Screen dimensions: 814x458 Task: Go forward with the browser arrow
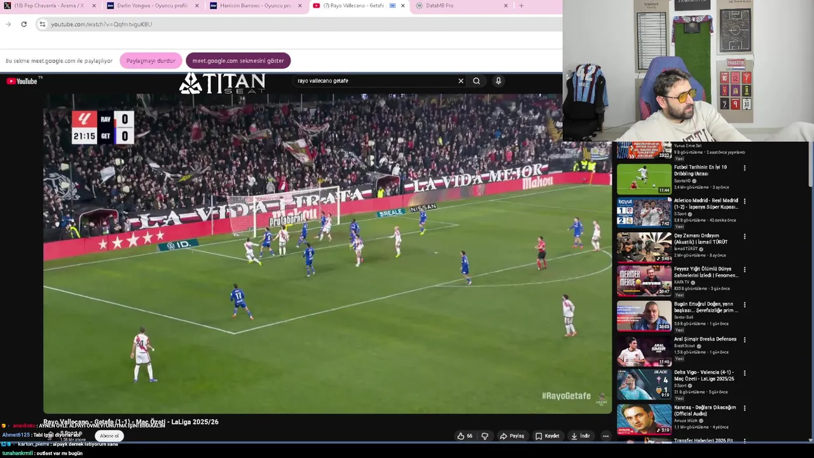point(8,24)
